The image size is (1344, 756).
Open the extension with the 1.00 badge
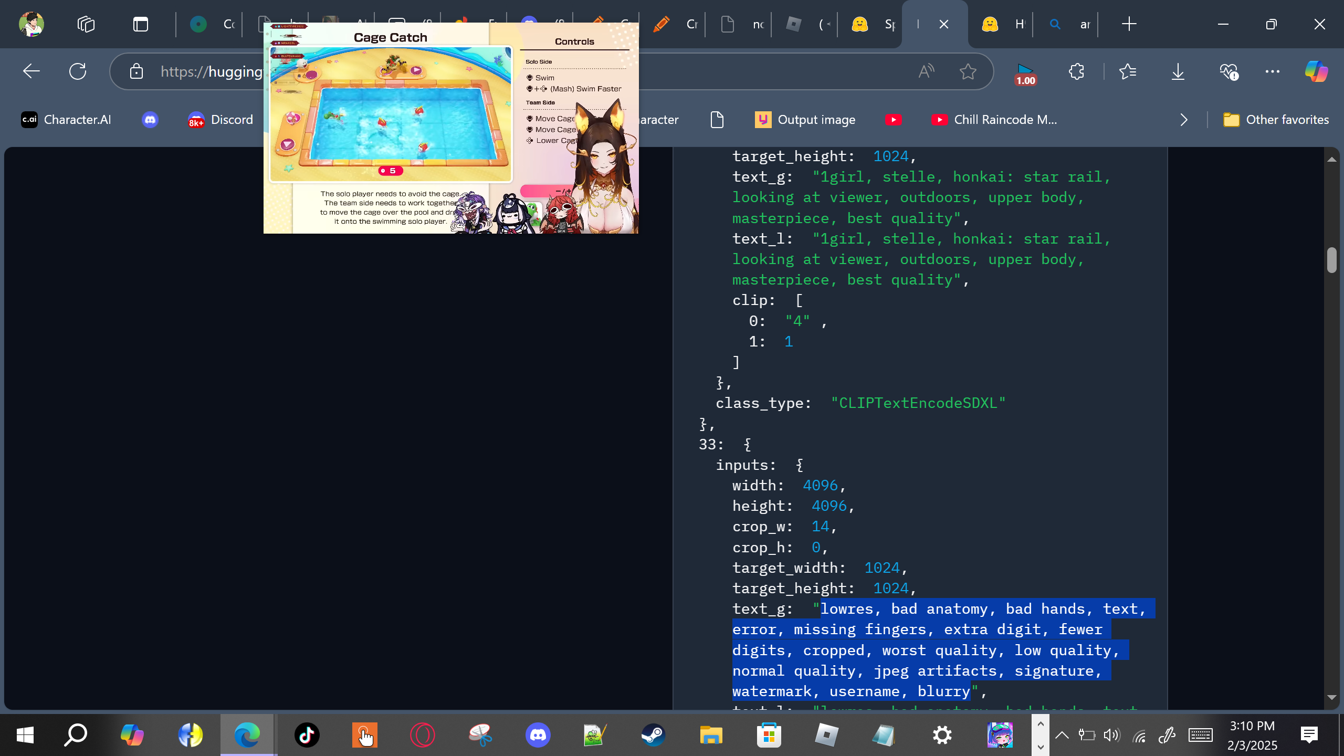(1025, 74)
